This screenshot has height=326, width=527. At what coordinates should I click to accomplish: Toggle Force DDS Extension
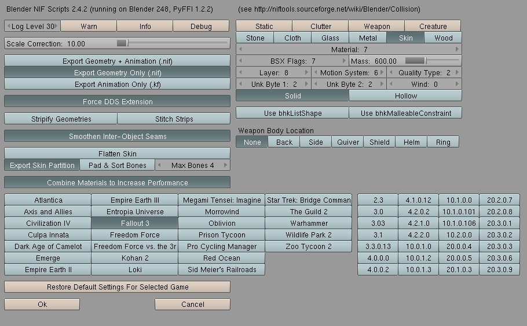click(118, 101)
